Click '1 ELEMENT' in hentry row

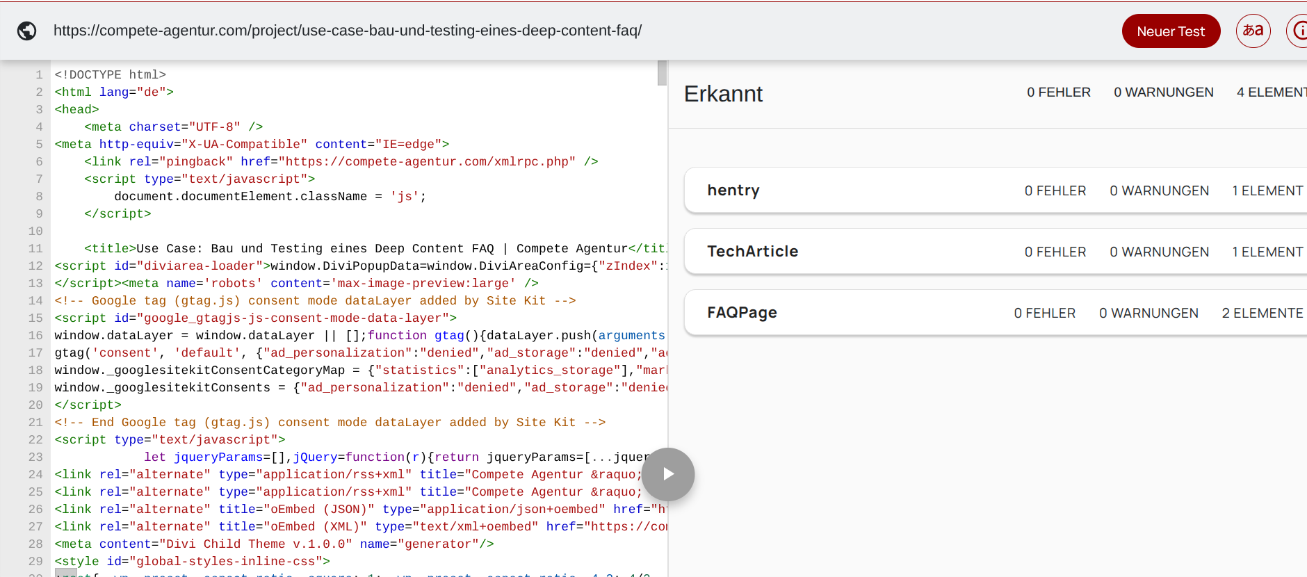(x=1267, y=191)
